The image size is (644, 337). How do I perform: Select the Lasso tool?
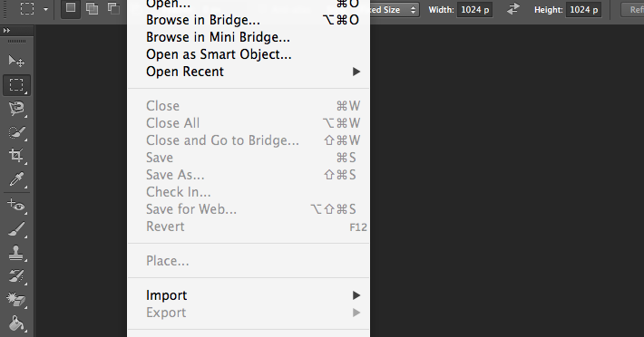[x=16, y=109]
